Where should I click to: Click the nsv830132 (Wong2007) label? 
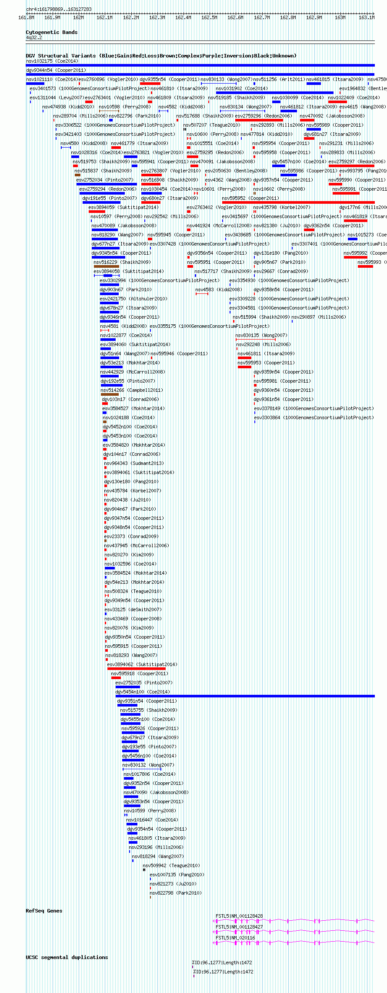coord(148,765)
